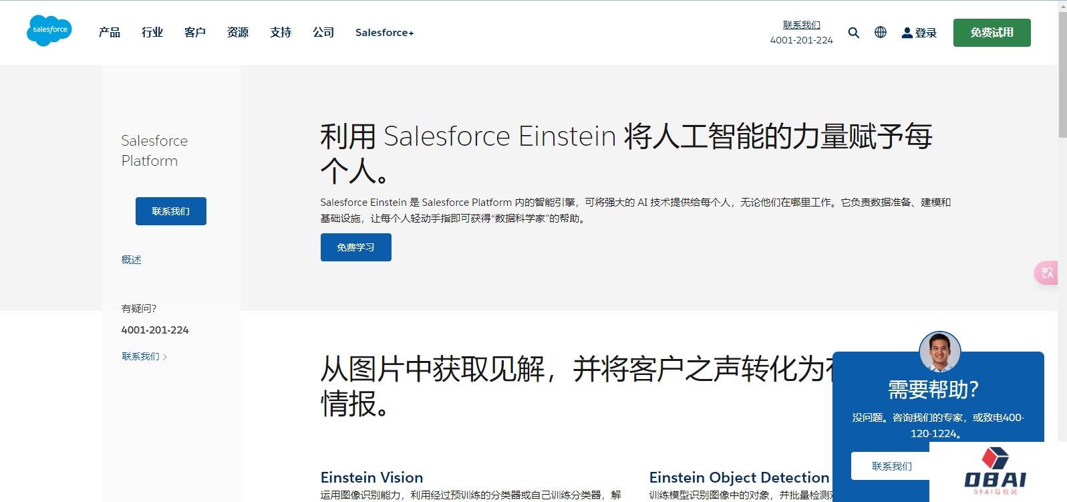
Task: Click sidebar phone number 4001-201-224
Action: (155, 330)
